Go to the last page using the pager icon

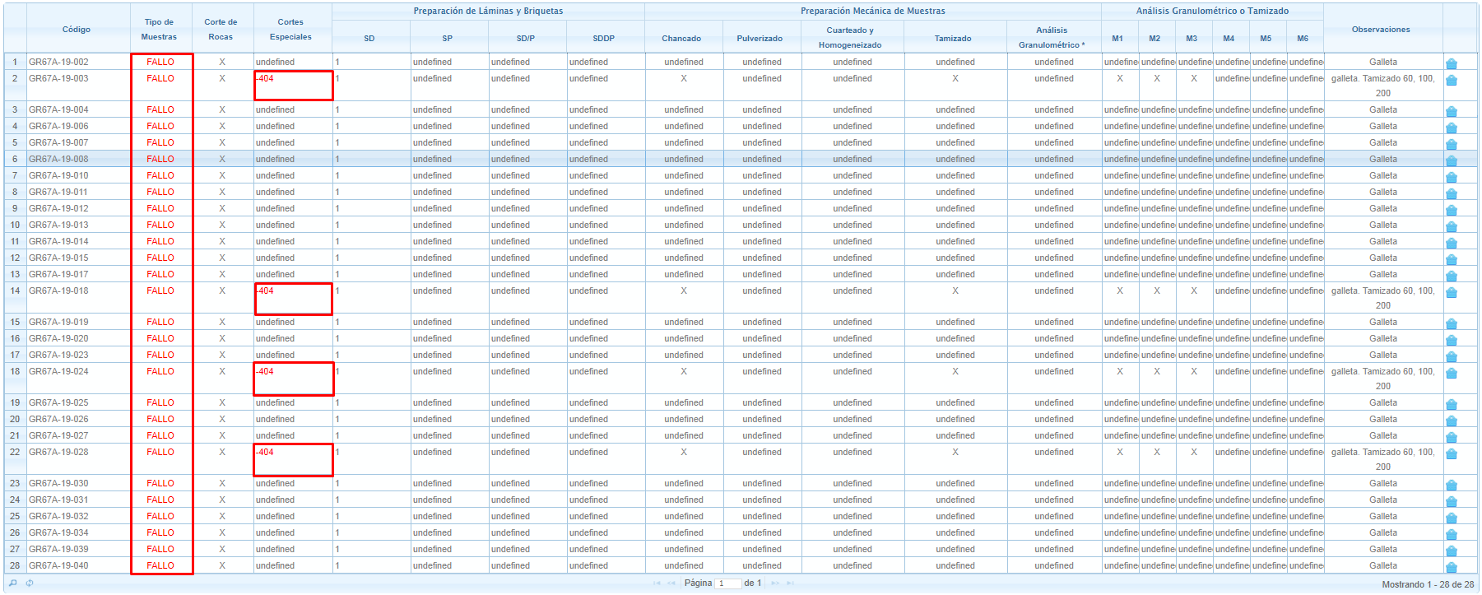click(791, 583)
